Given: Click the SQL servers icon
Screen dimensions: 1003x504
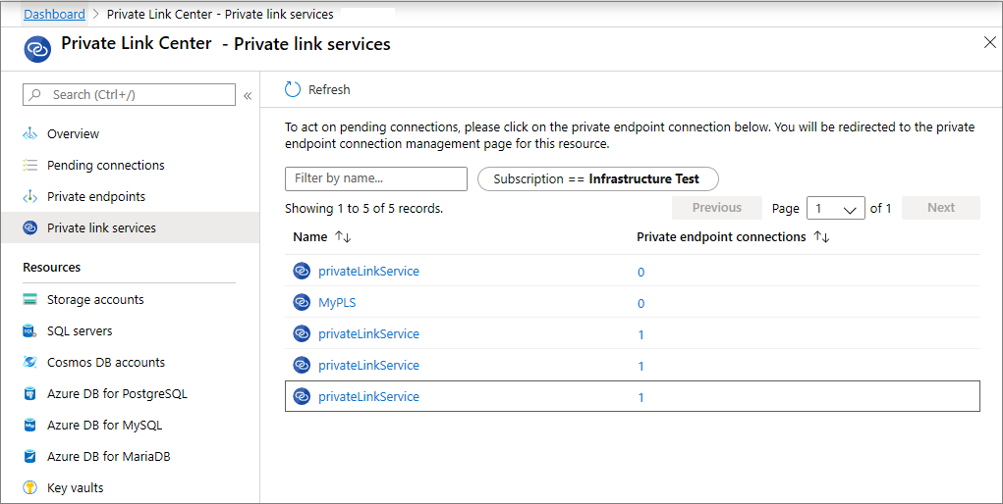Looking at the screenshot, I should [29, 331].
